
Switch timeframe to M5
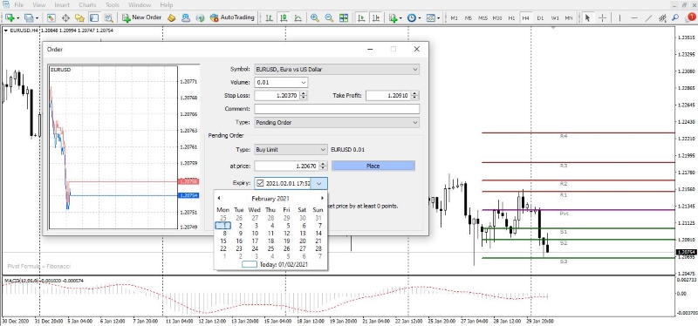click(x=469, y=18)
